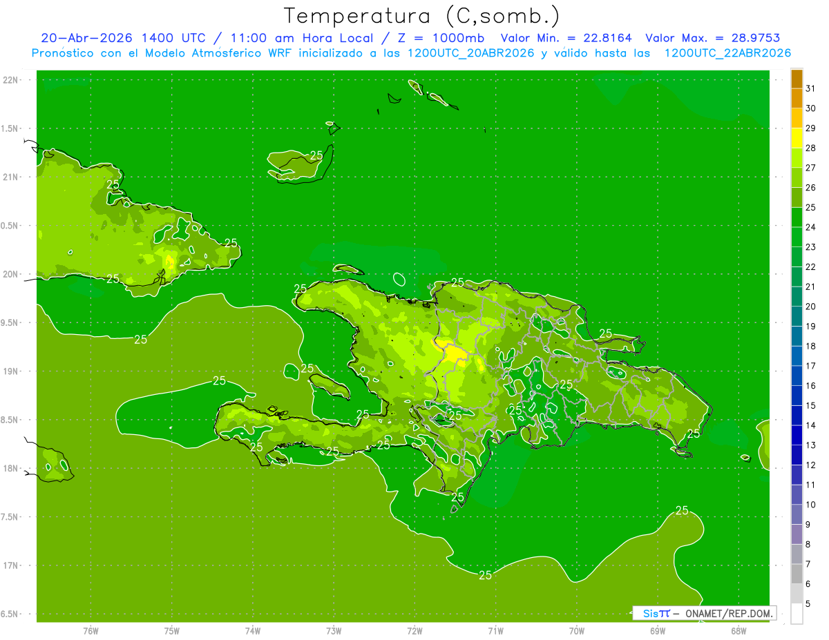Click the 68W longitude axis label
This screenshot has height=640, width=829.
739,631
